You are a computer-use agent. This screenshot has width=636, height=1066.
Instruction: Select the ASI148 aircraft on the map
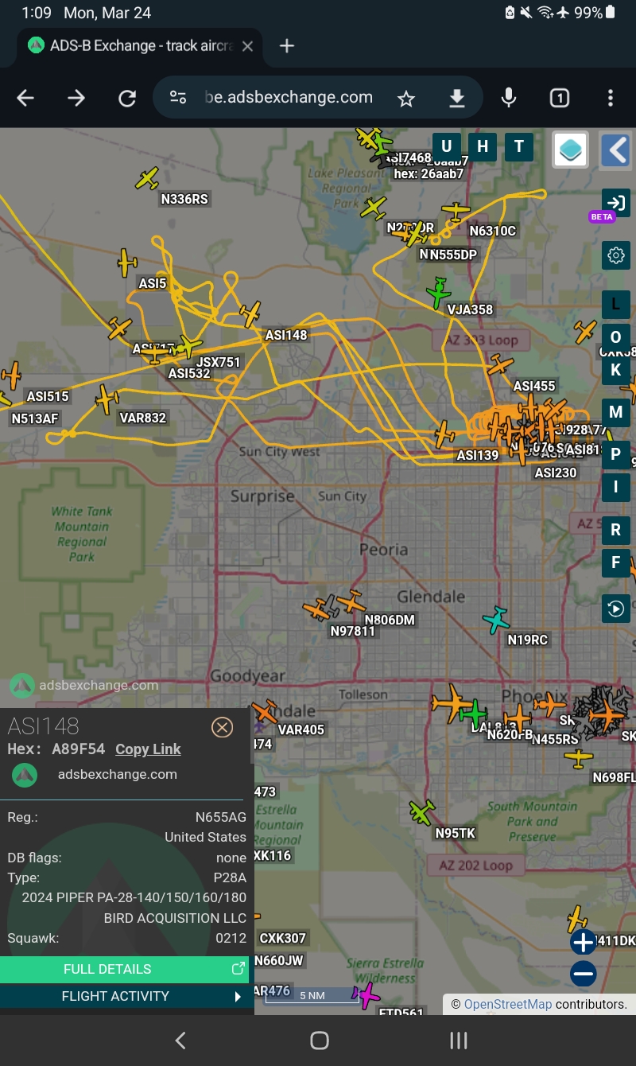(250, 314)
